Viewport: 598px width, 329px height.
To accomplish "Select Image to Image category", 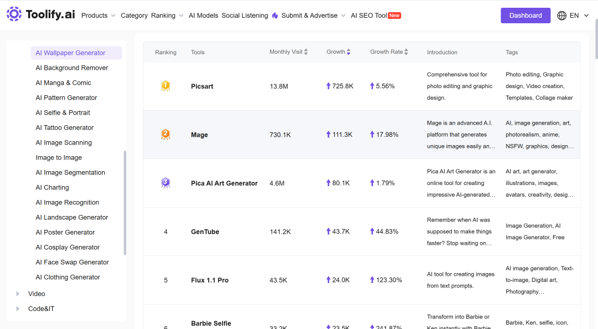I will [x=59, y=158].
